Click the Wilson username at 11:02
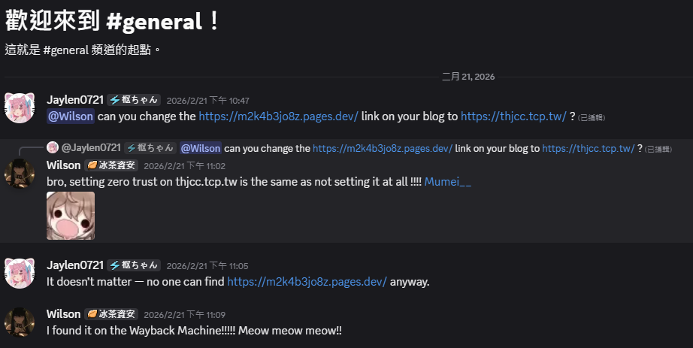The height and width of the screenshot is (348, 693). (x=64, y=165)
